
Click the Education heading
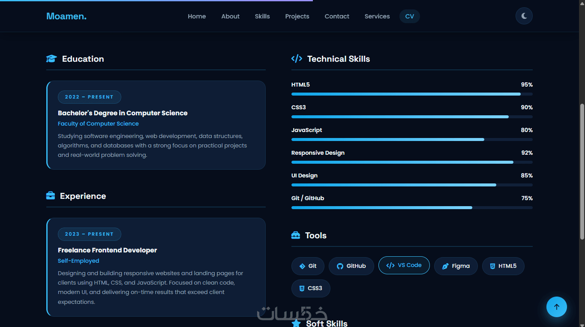(83, 59)
